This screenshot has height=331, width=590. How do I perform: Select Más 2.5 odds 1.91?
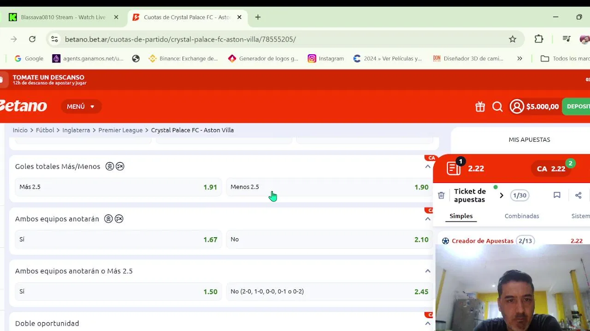pos(118,187)
